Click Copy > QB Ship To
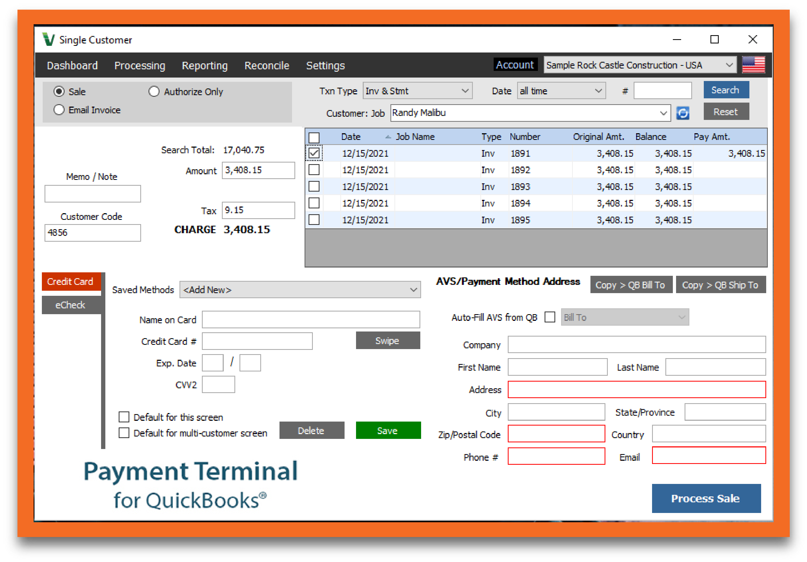Image resolution: width=807 pixels, height=562 pixels. coord(721,285)
